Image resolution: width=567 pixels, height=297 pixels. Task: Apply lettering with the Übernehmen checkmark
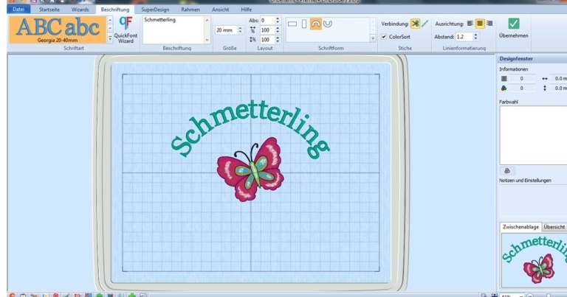coord(514,28)
